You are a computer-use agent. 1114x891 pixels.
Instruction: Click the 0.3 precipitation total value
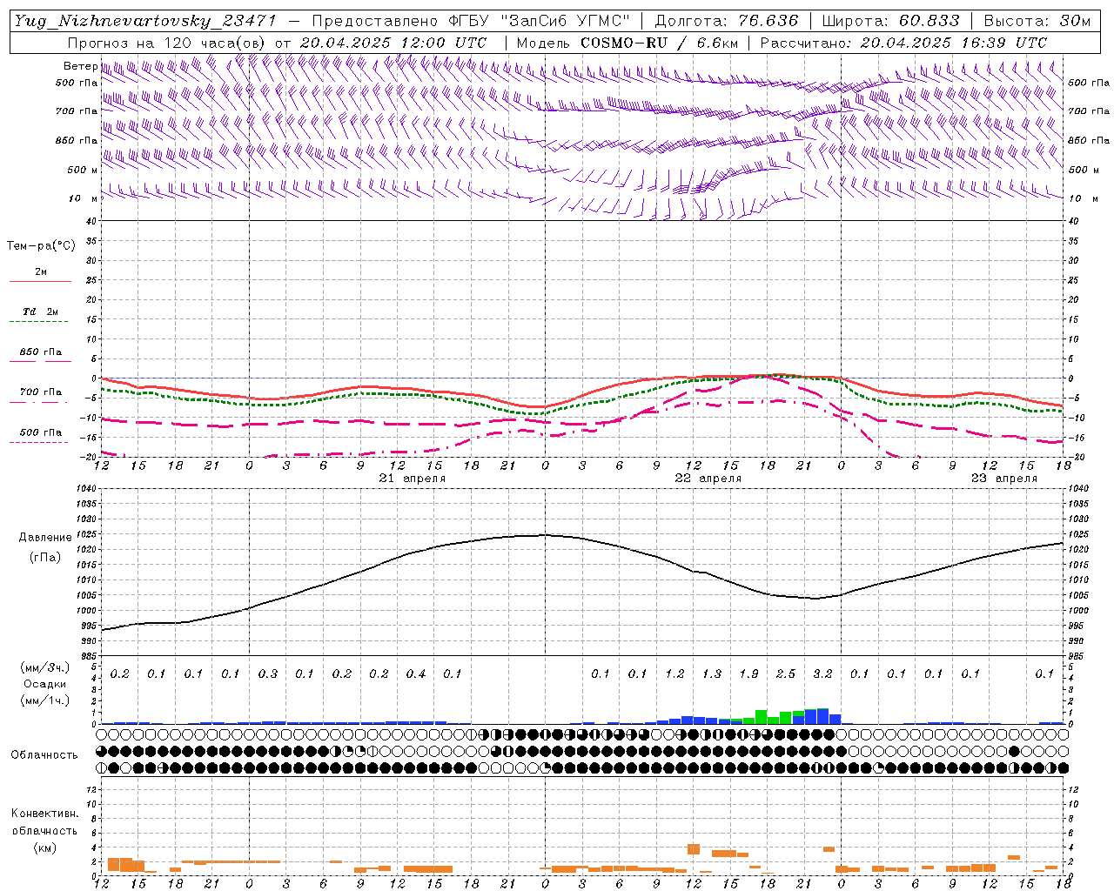click(x=268, y=673)
